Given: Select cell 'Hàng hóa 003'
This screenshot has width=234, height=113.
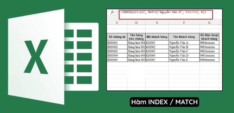Looking at the screenshot, I should click(x=136, y=51).
